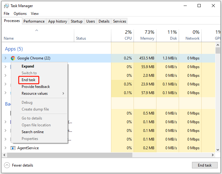The image size is (222, 174).
Task: Click the vertical scrollbar thumb
Action: (218, 50)
